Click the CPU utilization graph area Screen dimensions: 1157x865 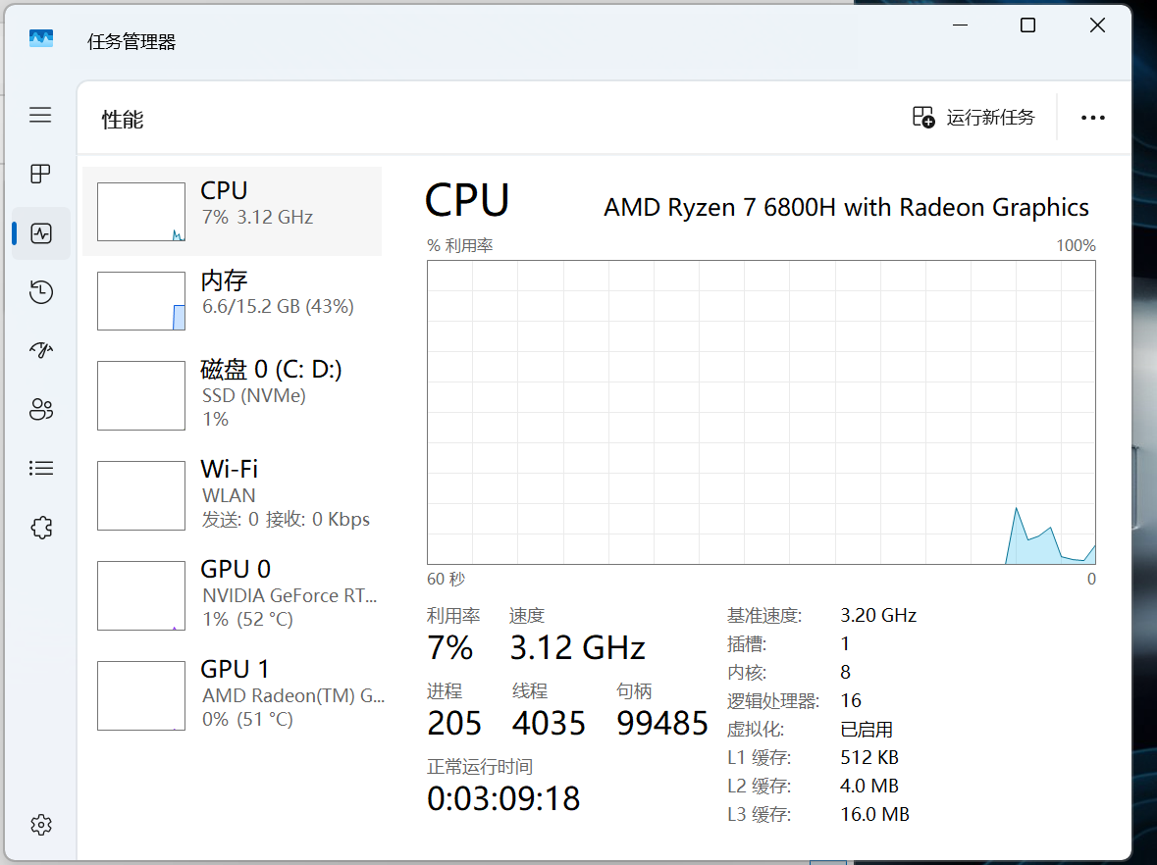762,412
